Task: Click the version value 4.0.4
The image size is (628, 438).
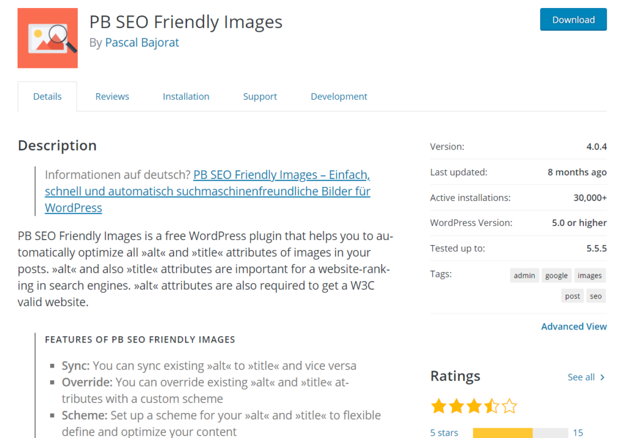Action: [x=596, y=147]
